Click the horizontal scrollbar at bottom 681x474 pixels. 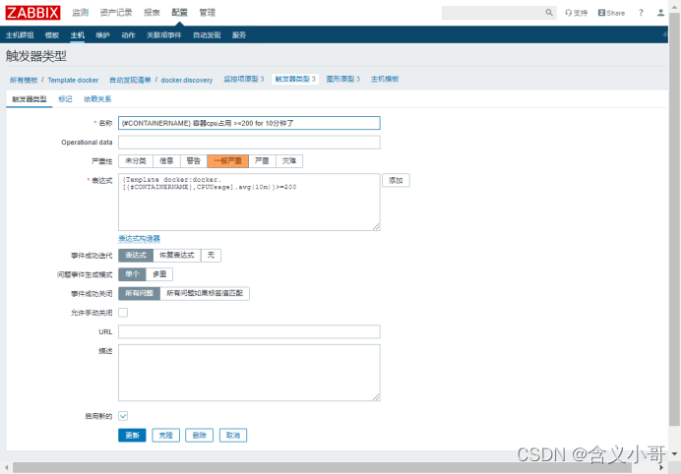click(x=322, y=467)
